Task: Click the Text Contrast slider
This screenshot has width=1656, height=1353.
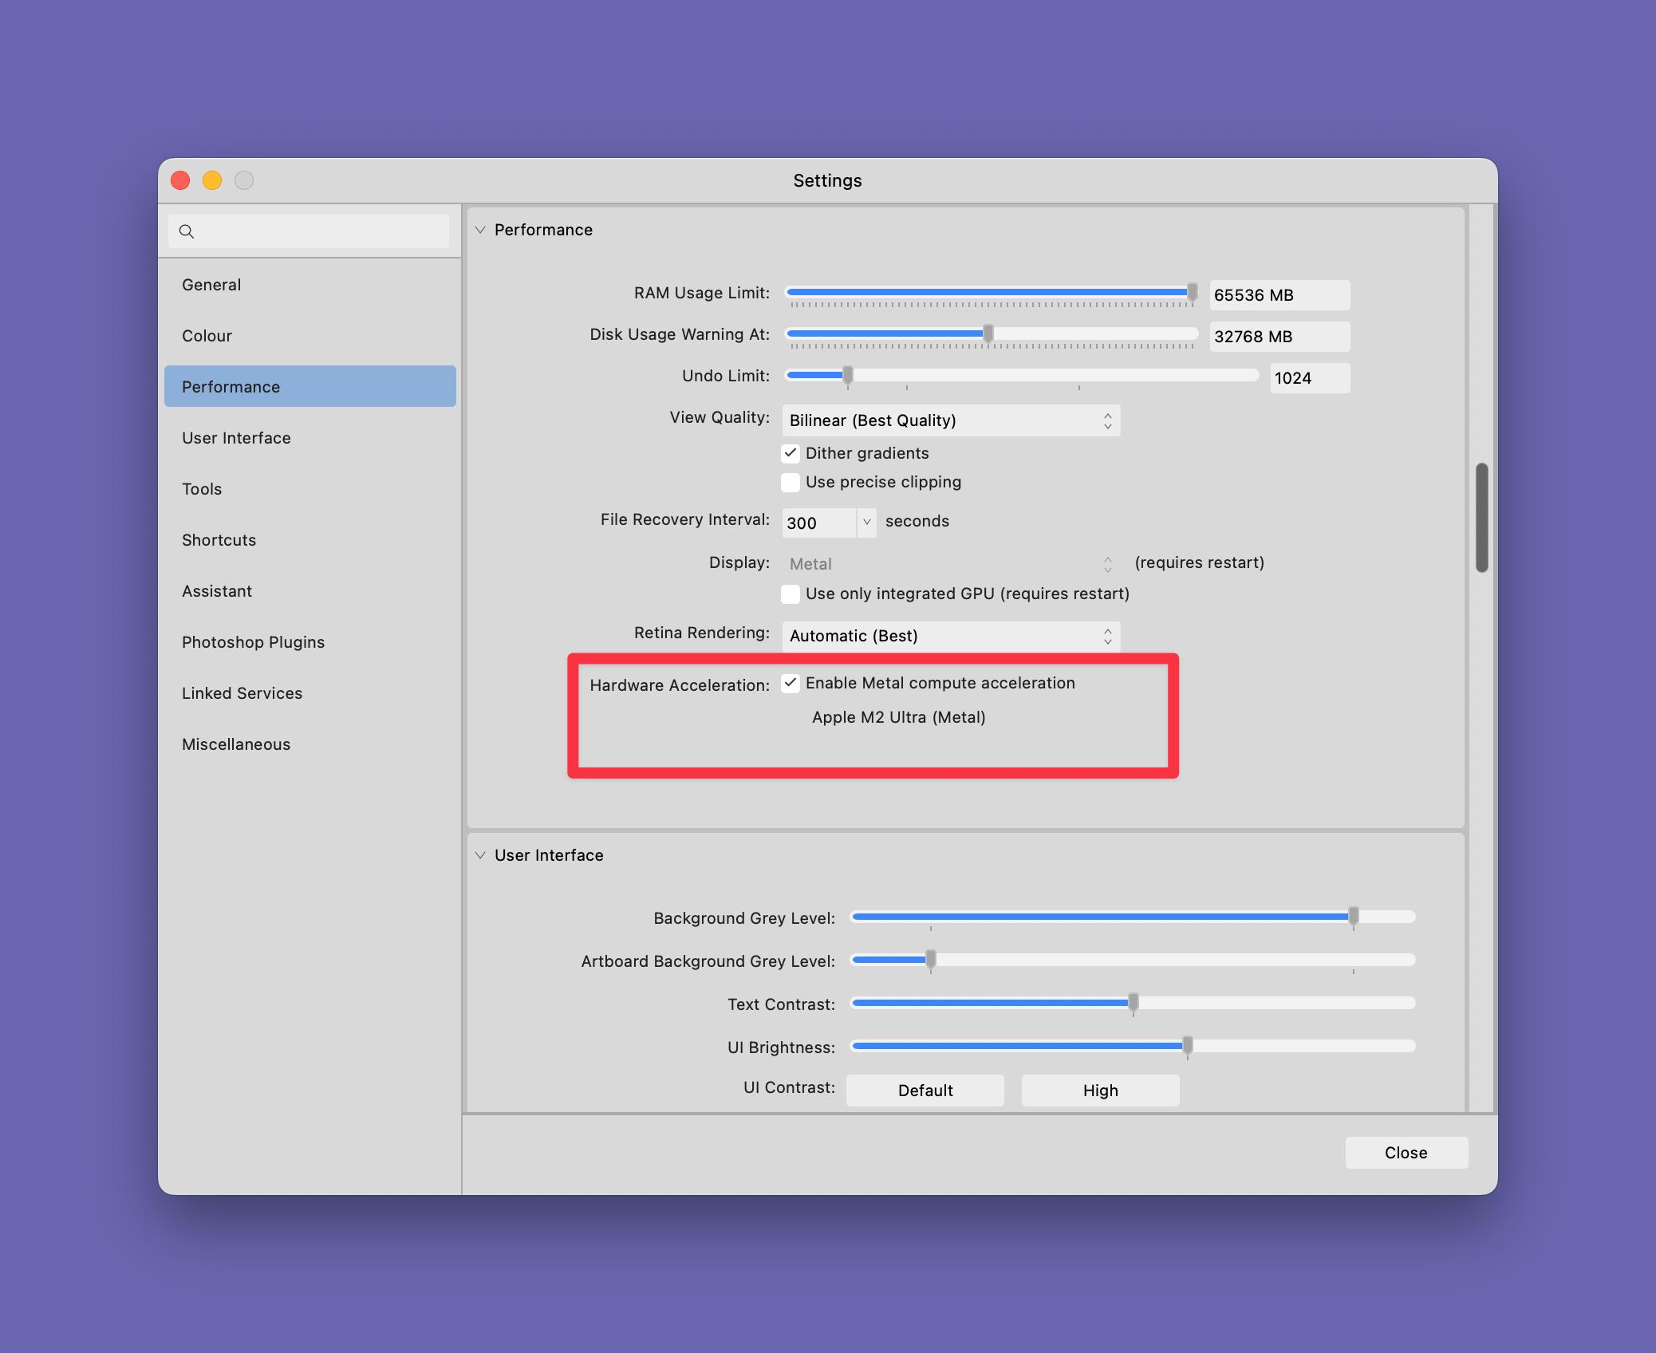Action: click(x=1134, y=1003)
